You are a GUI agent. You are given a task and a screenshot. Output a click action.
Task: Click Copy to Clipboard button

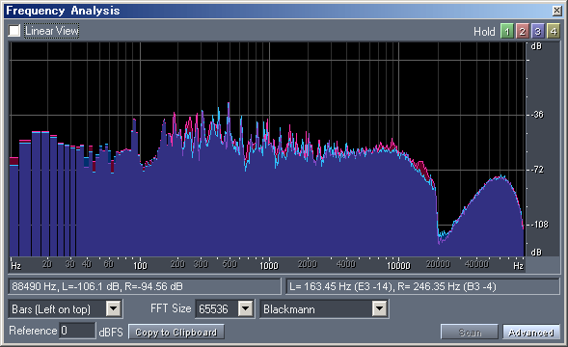coord(176,333)
